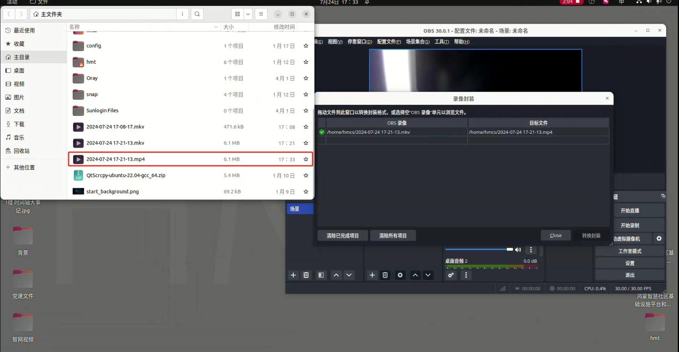Screen dimensions: 679x352
Task: Sort files by the 修改时间 column
Action: click(x=273, y=27)
